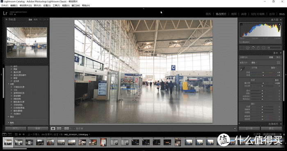Click the Lr identity plate logo
Image resolution: width=287 pixels, height=151 pixels.
5,13
